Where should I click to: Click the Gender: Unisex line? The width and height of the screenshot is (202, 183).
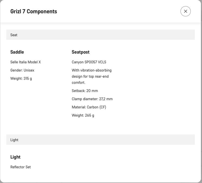[x=22, y=70]
